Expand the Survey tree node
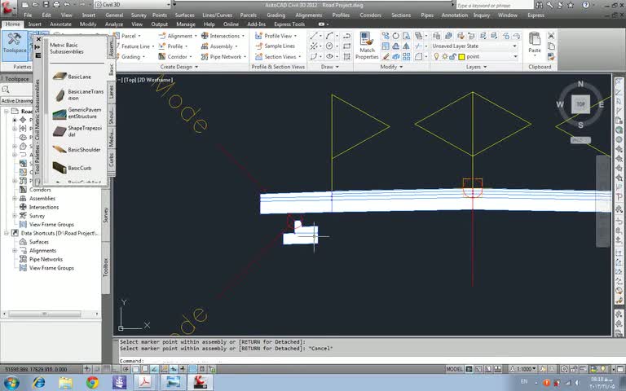 click(15, 216)
